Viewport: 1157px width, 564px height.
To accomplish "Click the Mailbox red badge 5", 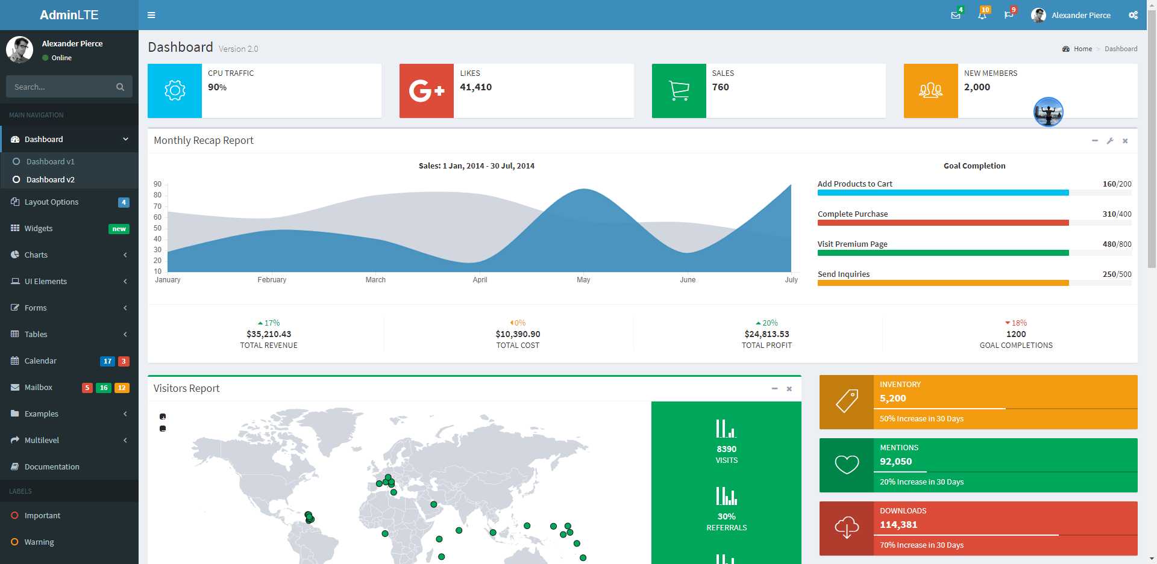I will click(x=87, y=388).
